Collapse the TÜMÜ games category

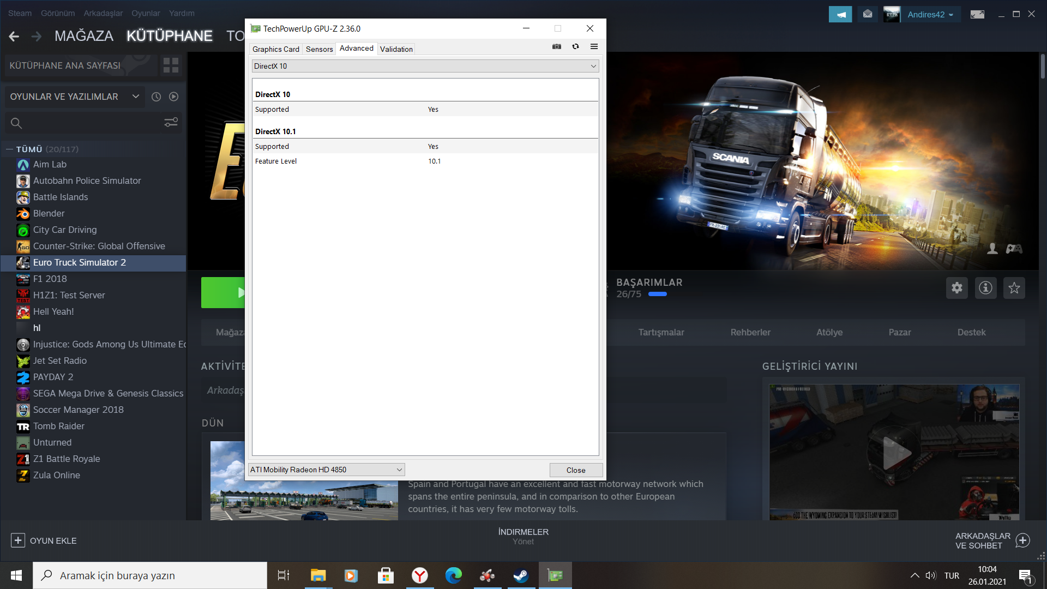9,149
